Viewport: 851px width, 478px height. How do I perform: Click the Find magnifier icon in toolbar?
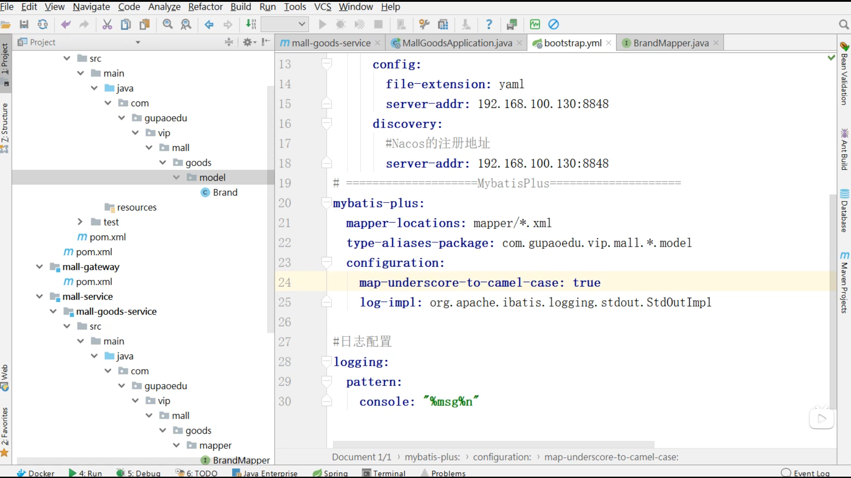[168, 24]
